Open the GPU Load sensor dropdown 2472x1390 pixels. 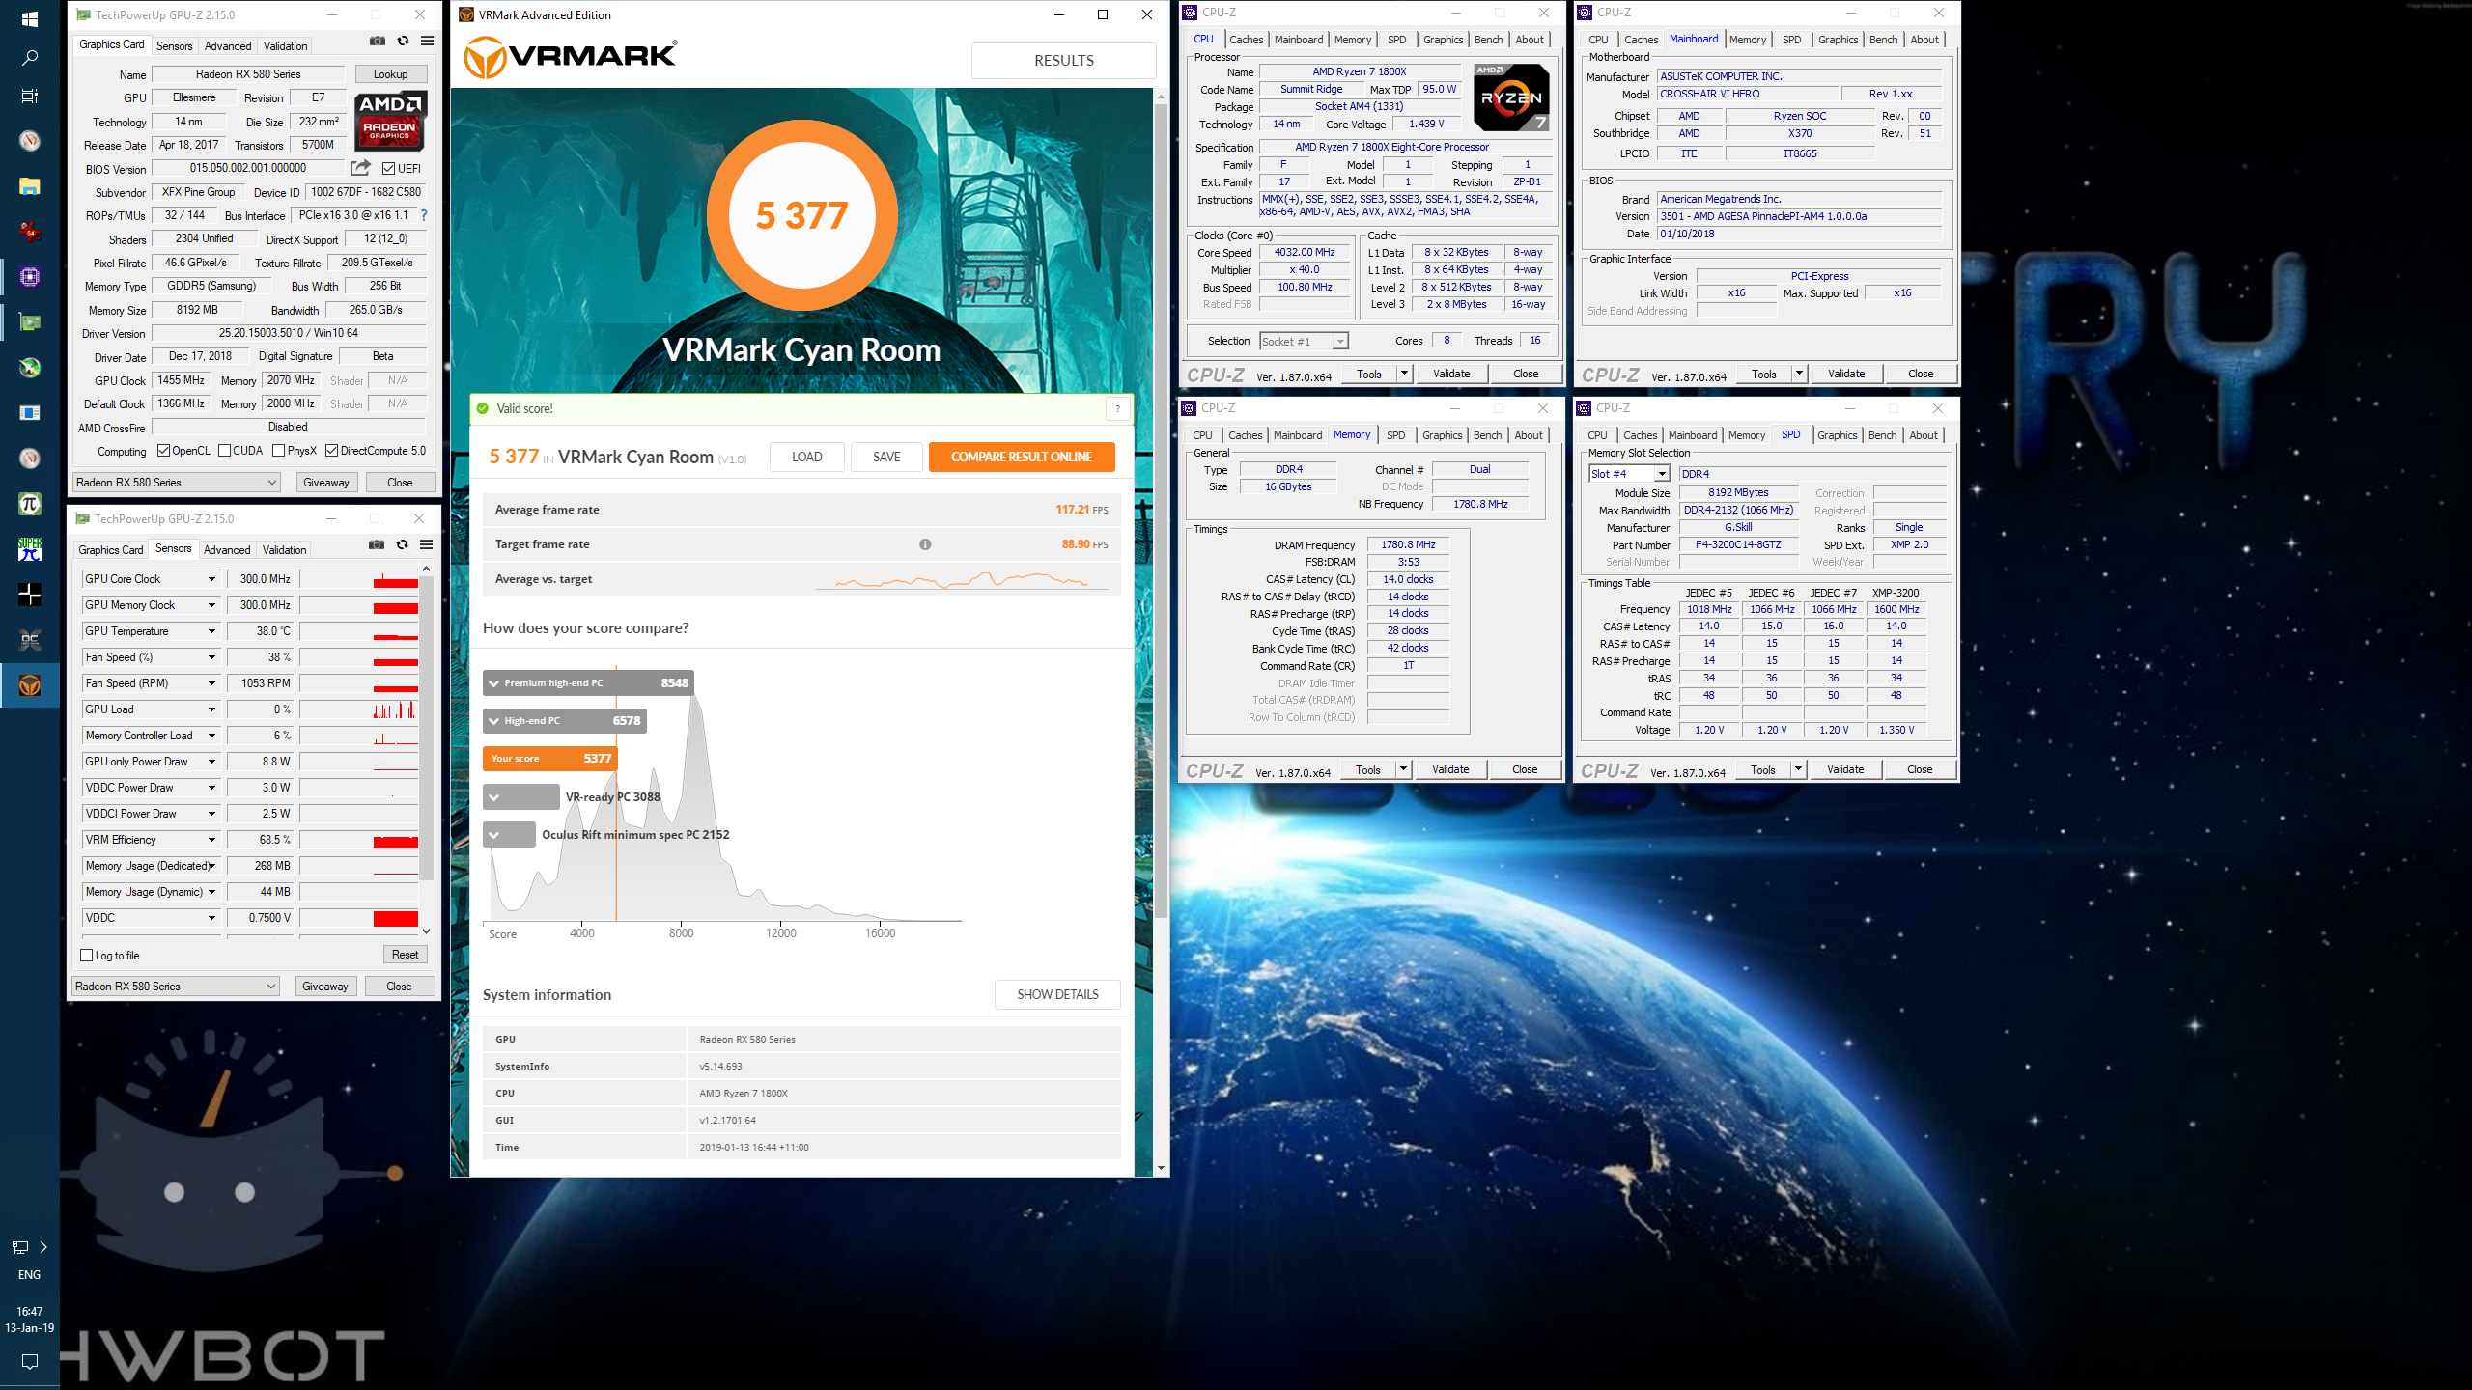coord(211,709)
